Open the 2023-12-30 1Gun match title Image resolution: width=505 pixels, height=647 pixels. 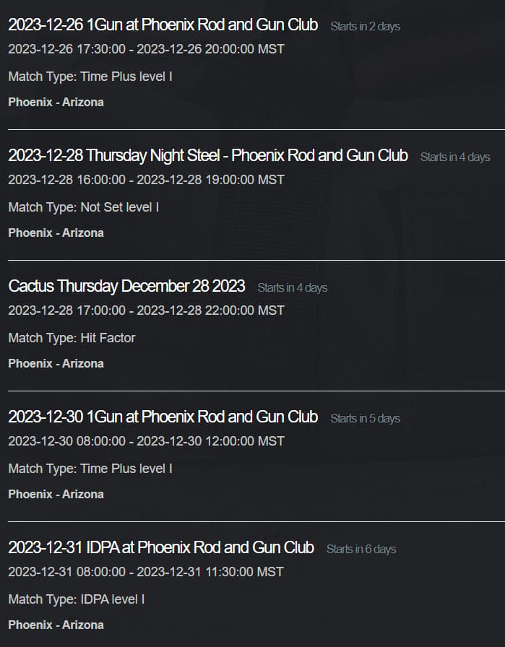click(163, 417)
